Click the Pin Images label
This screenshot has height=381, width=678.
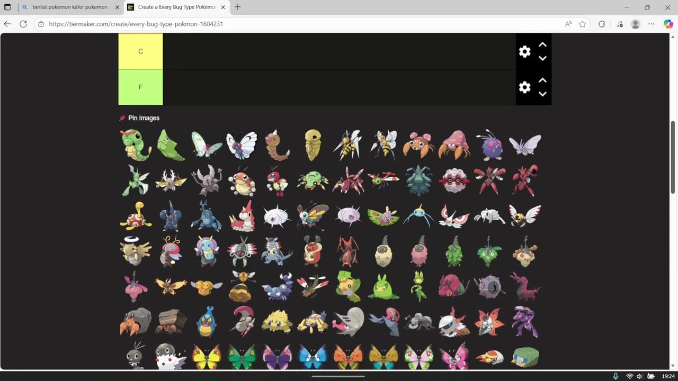(x=144, y=118)
